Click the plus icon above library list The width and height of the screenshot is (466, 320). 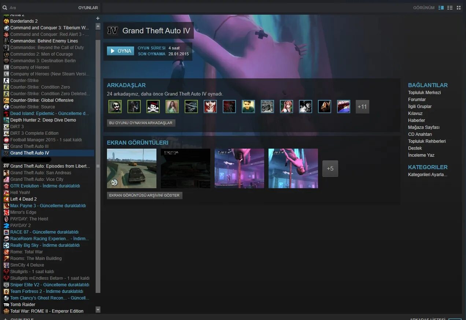(x=98, y=18)
